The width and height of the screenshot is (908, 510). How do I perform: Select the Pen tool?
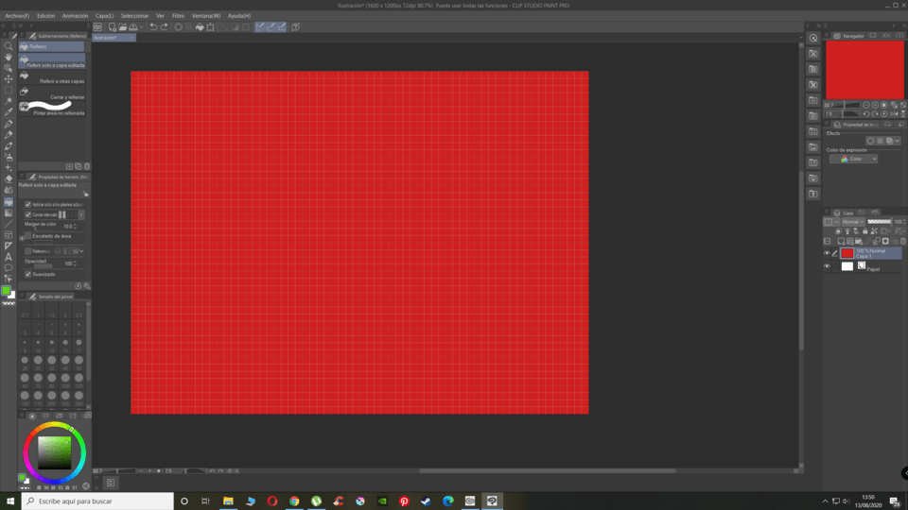pos(9,124)
